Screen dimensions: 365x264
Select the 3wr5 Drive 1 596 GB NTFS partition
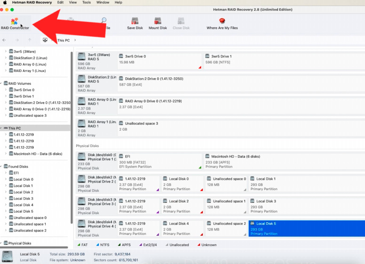284,61
